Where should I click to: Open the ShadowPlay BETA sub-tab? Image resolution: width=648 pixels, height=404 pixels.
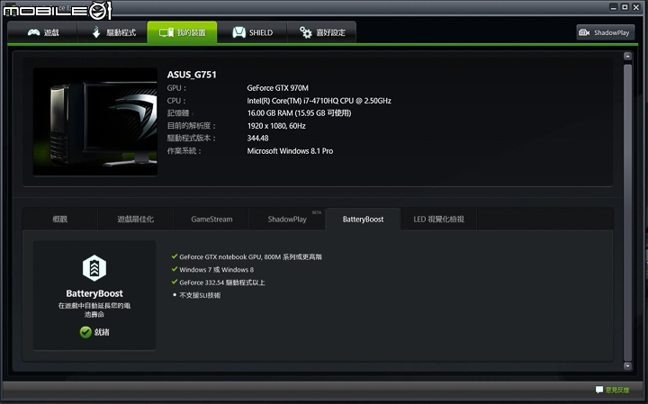coord(287,219)
